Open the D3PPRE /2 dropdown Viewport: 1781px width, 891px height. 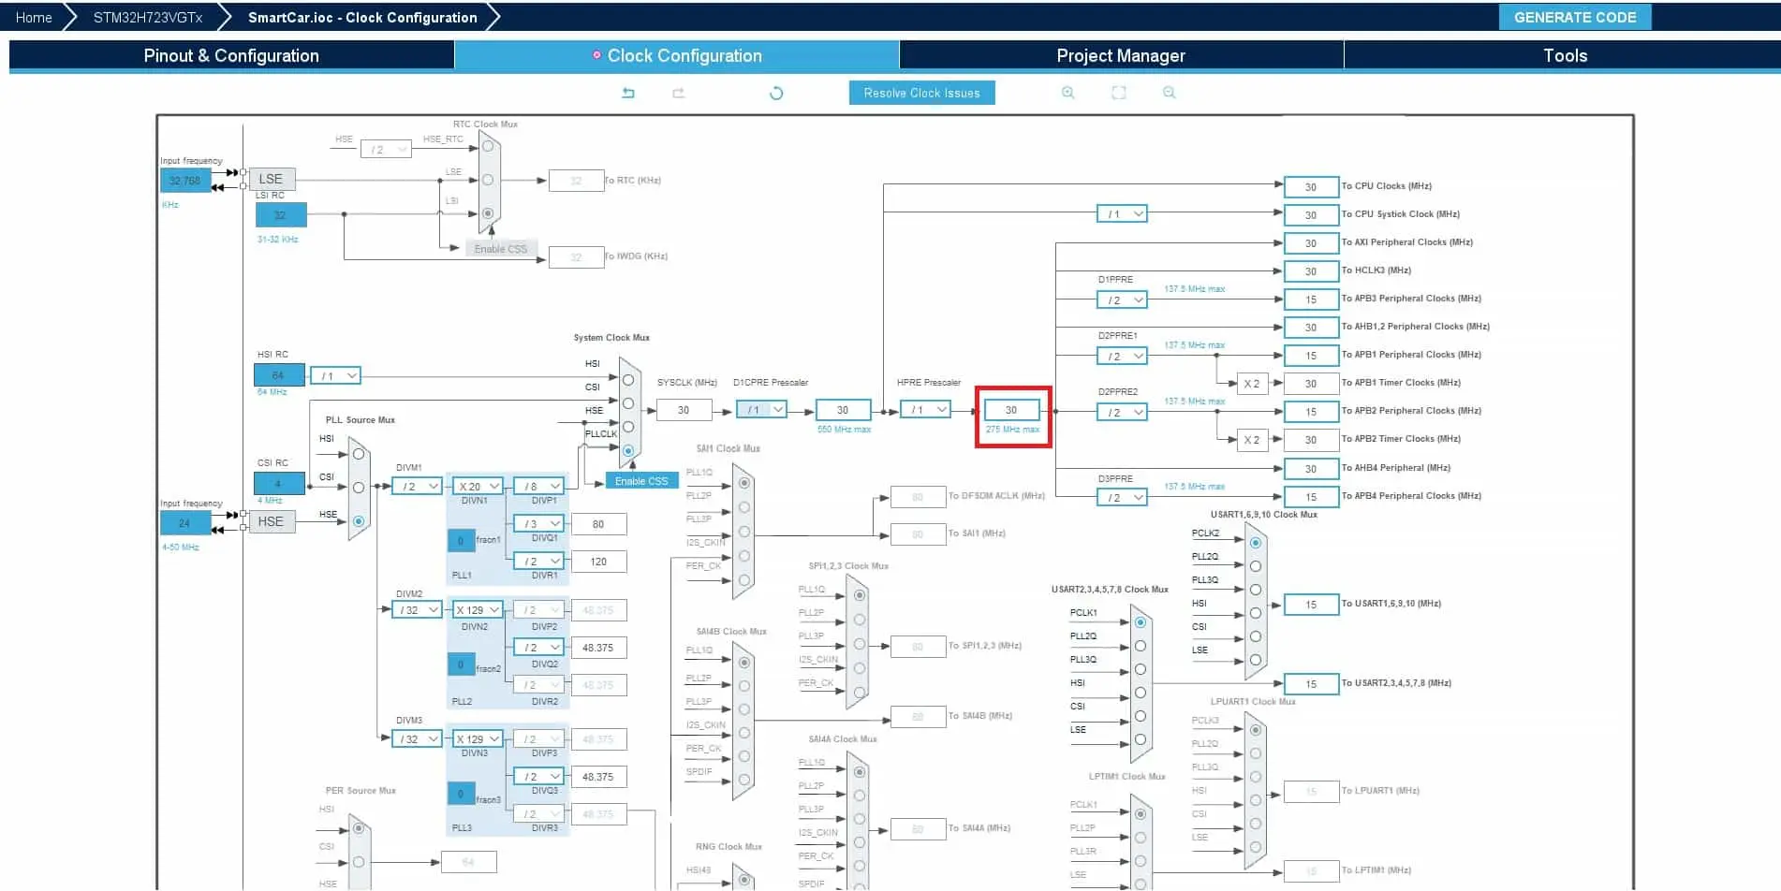pos(1122,498)
